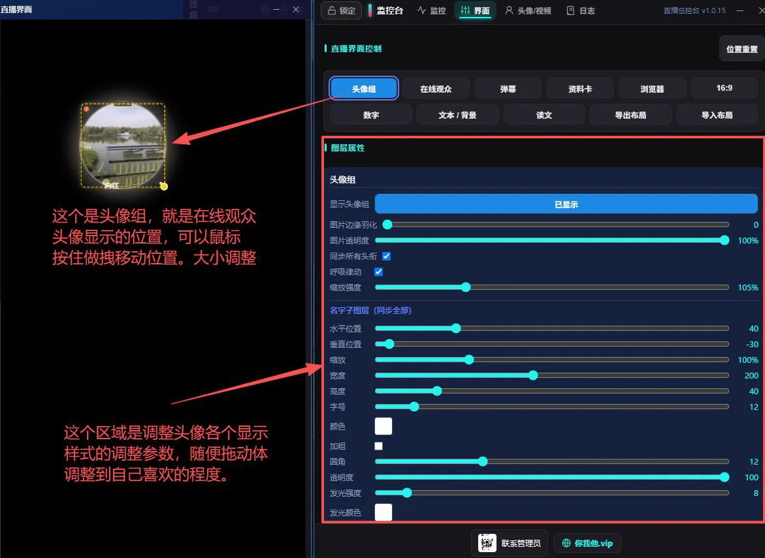Click the 直播总控台 v1.0.15 version text
This screenshot has height=558, width=765.
click(694, 10)
